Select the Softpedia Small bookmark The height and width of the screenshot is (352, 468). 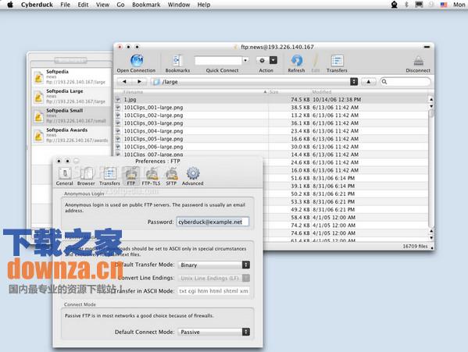pyautogui.click(x=71, y=116)
